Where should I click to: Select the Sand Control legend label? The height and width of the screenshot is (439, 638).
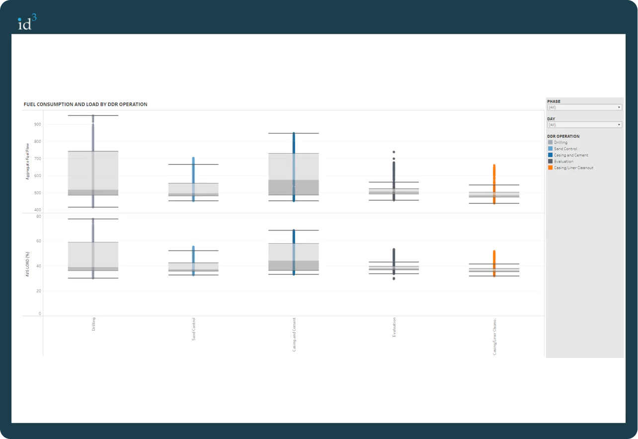565,149
